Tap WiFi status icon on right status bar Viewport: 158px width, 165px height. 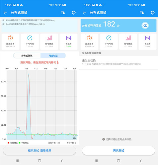click(129, 5)
